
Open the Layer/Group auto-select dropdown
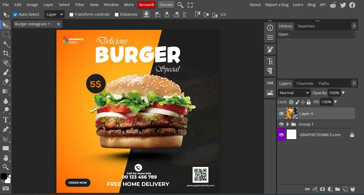[x=55, y=14]
